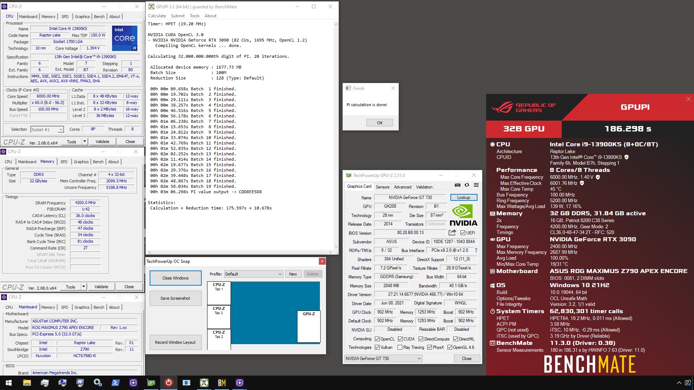Click the last purple CPU-Z taskbar icon

pyautogui.click(x=239, y=383)
